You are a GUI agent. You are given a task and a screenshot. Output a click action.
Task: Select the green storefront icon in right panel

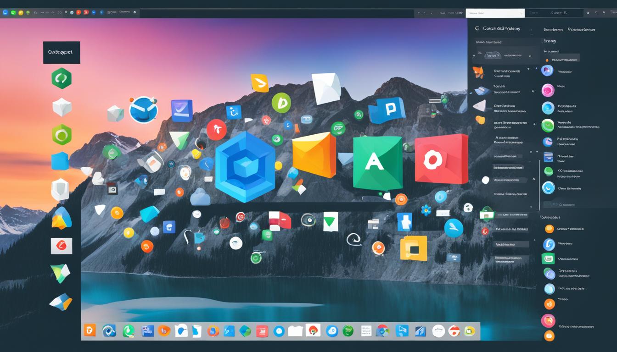(x=487, y=214)
